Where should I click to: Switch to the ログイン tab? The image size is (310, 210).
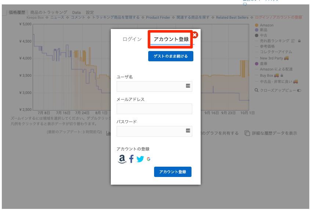click(132, 39)
